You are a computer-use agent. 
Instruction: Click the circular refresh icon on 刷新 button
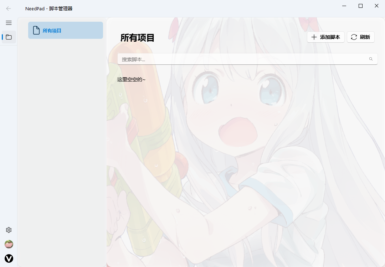(354, 37)
